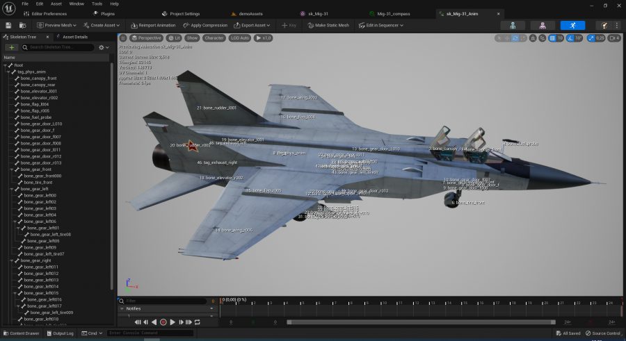The image size is (626, 341).
Task: Click the timeline range scrub bar
Action: [x=421, y=322]
